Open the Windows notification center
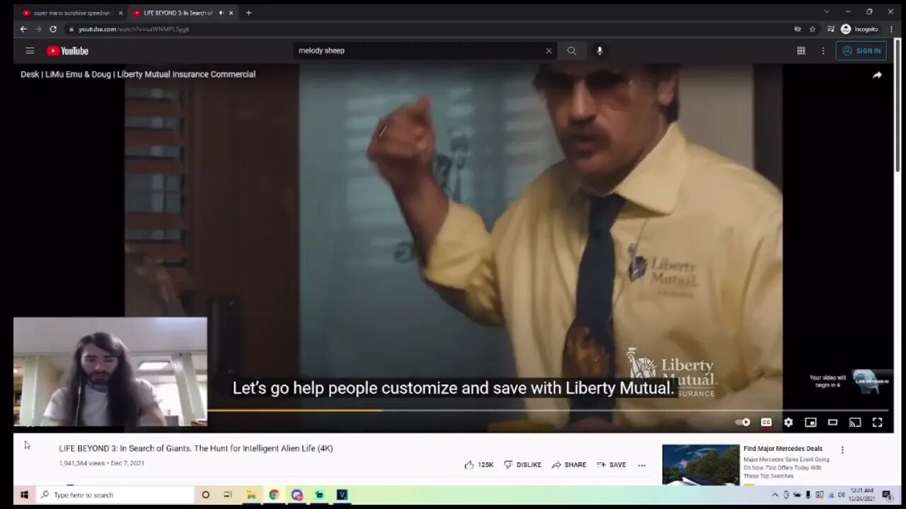This screenshot has height=509, width=906. [886, 495]
